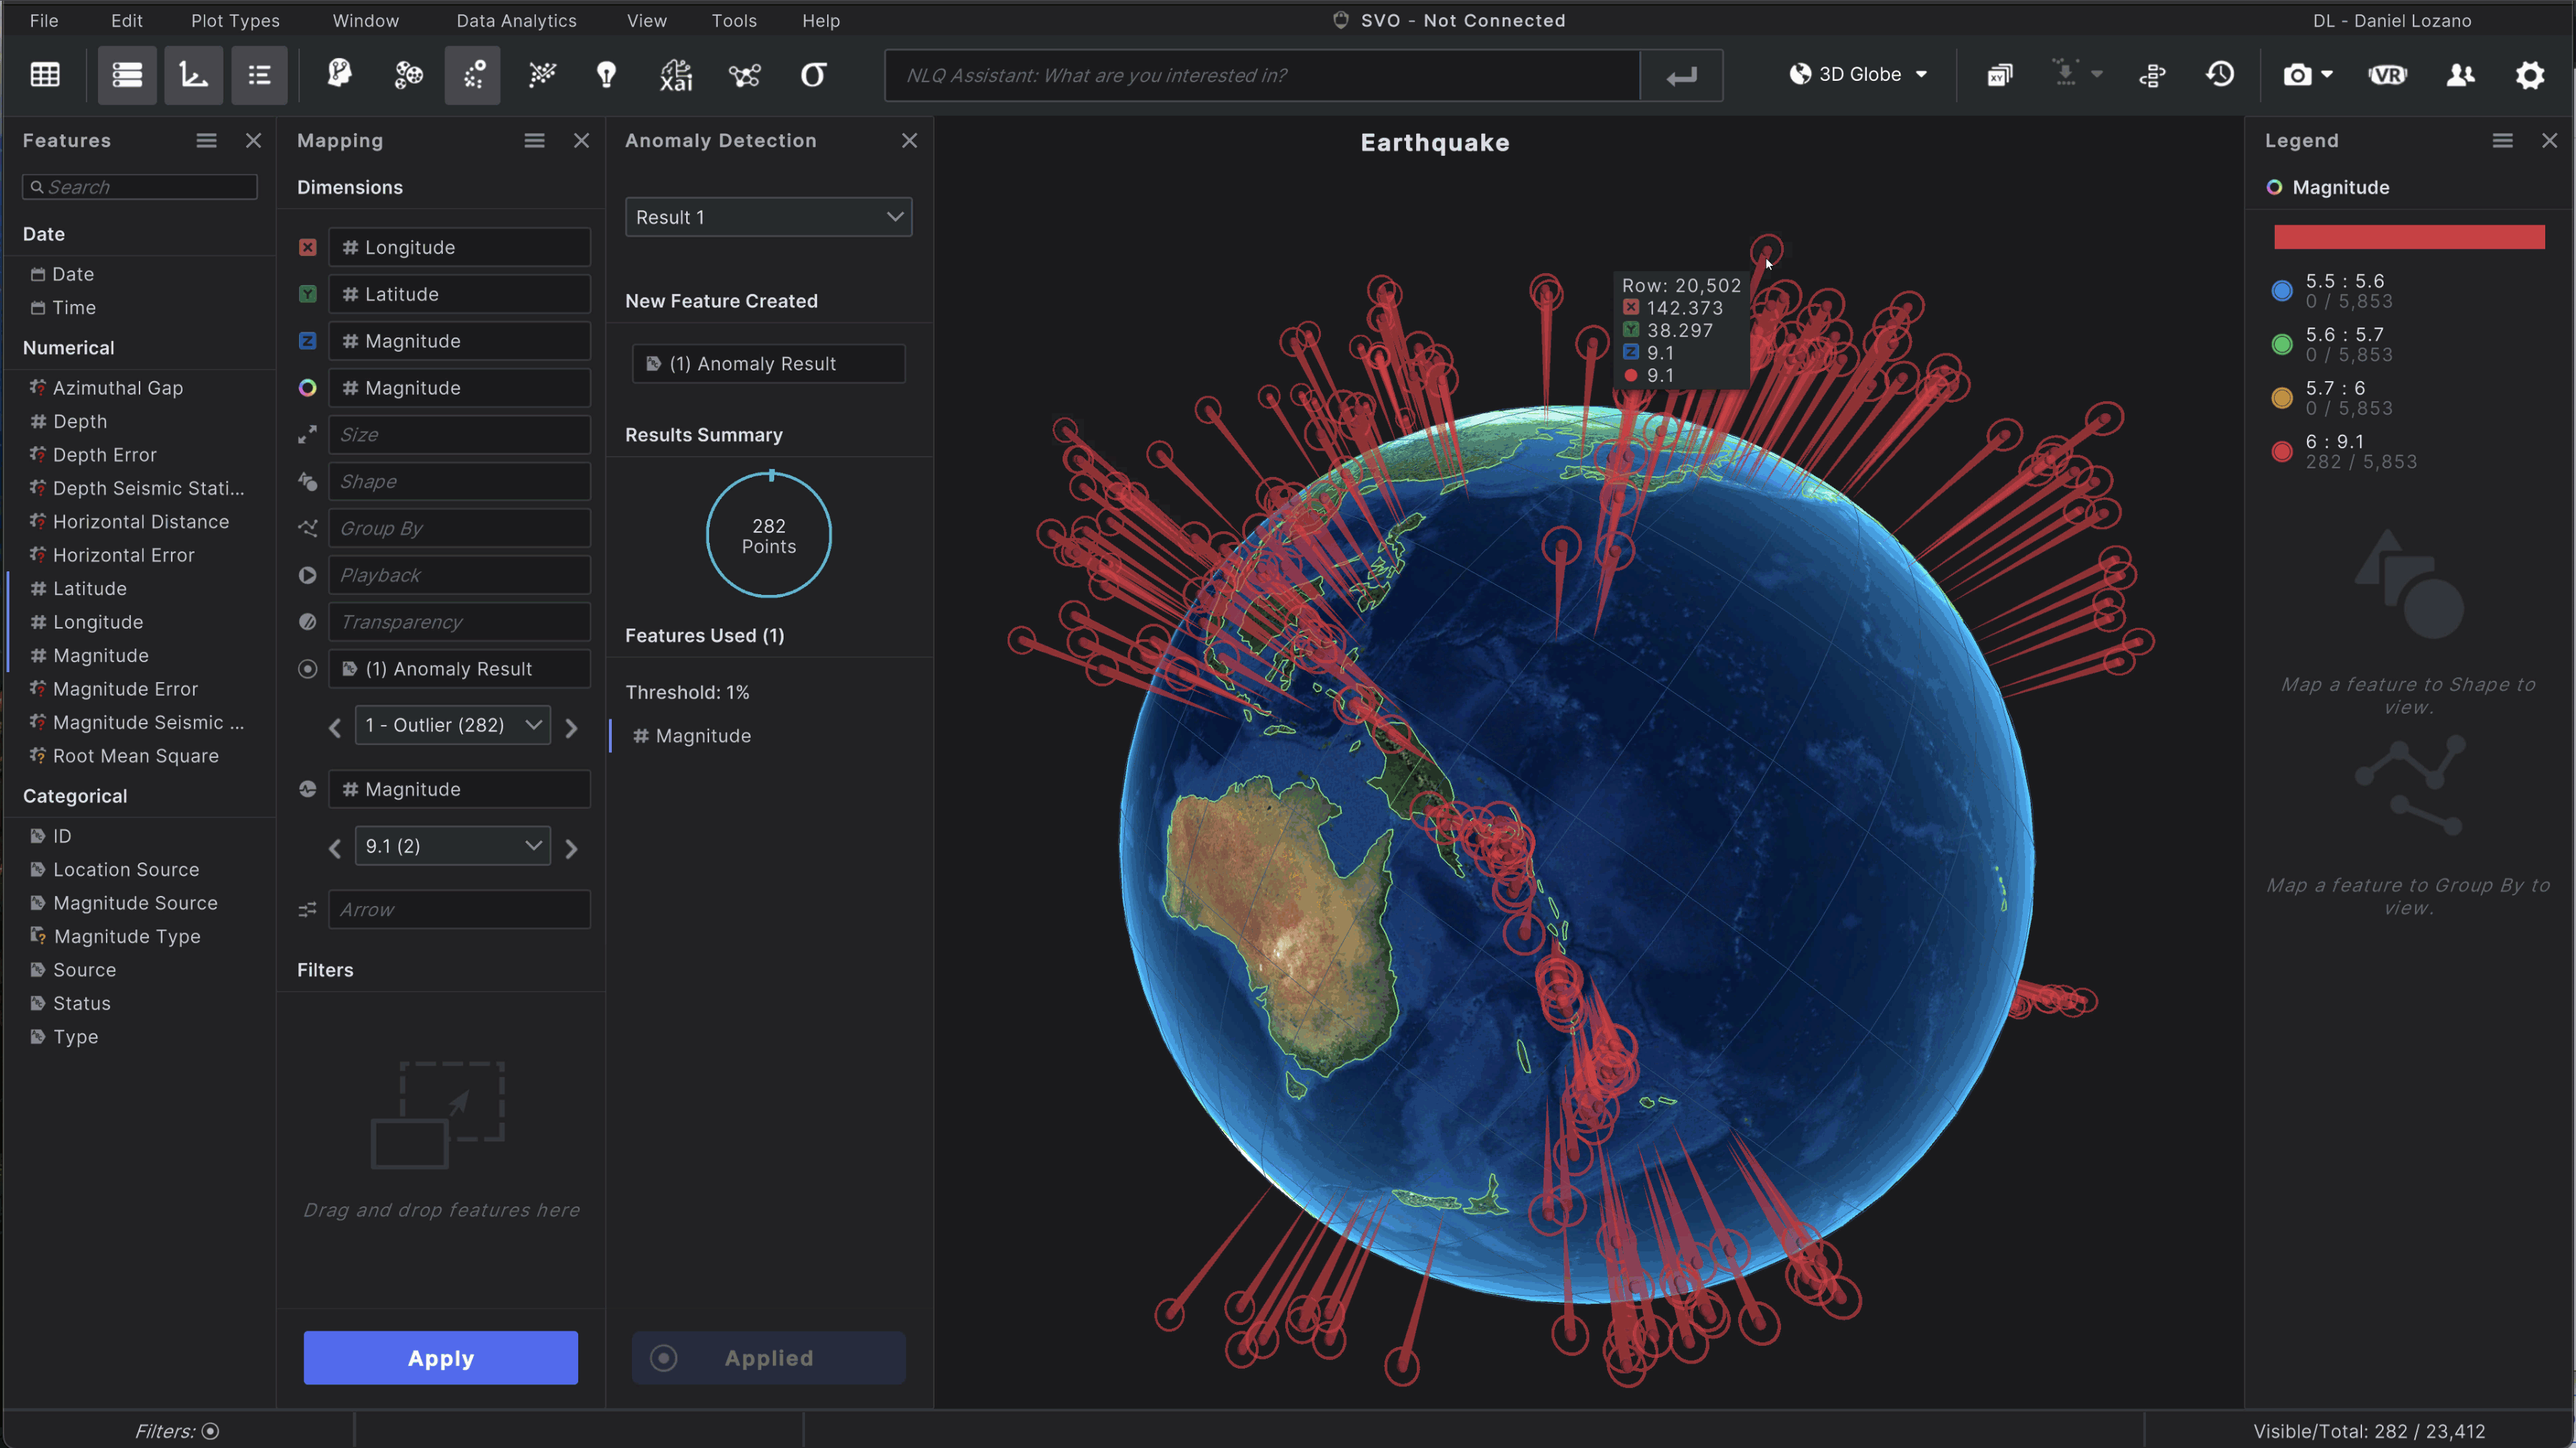Toggle the Legend list toolbar icon

[x=259, y=75]
